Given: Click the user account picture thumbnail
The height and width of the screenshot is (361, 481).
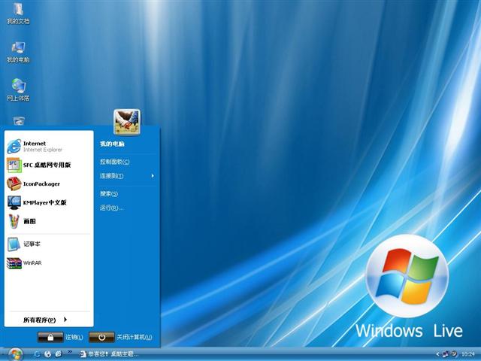Looking at the screenshot, I should coord(126,120).
